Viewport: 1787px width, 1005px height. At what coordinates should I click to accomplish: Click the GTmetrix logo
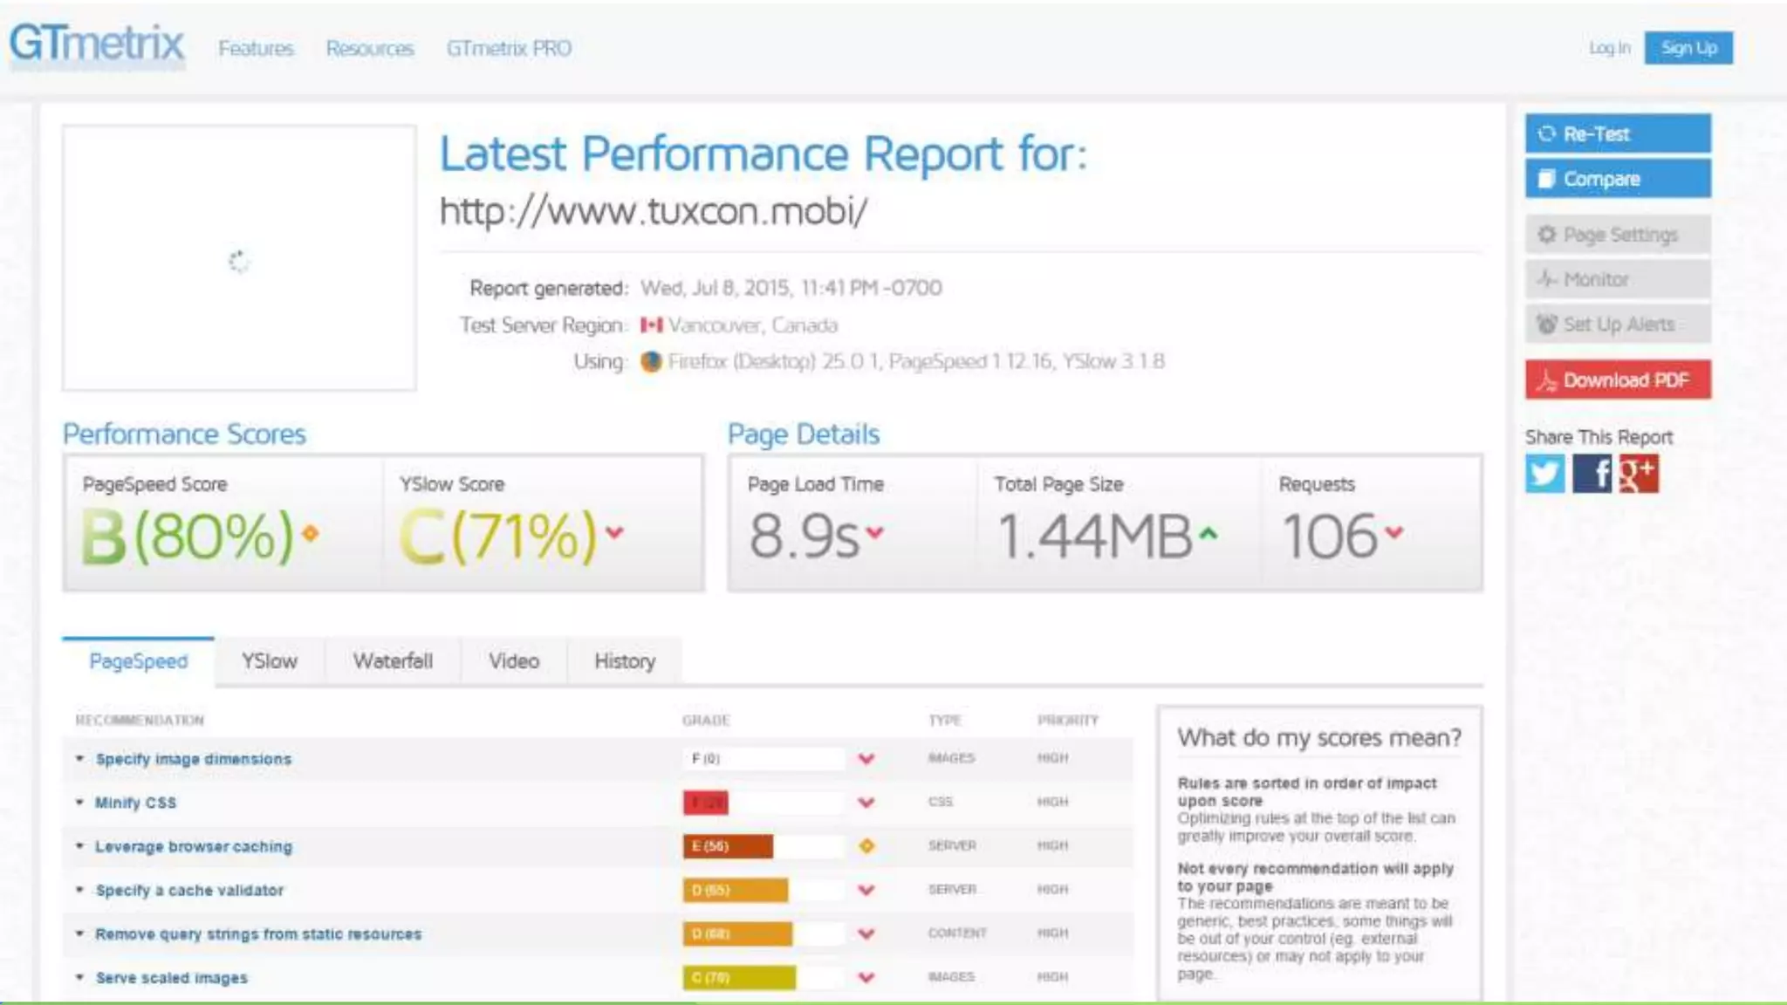click(97, 44)
